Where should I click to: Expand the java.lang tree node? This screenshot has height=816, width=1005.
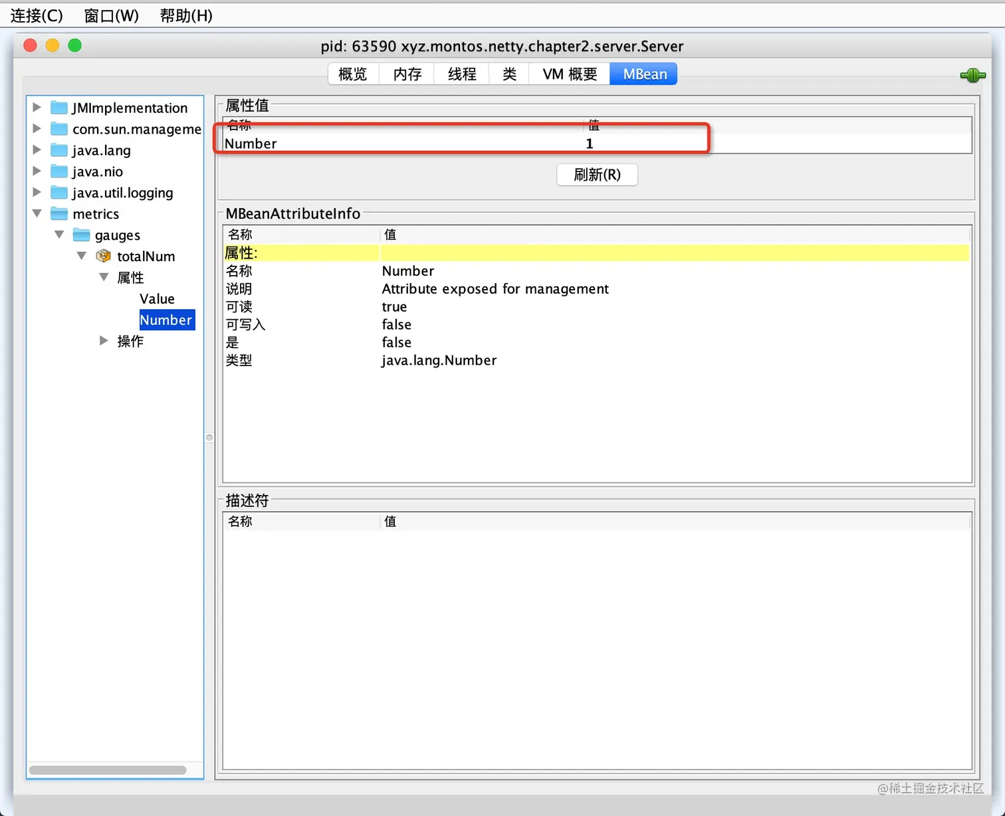(x=37, y=150)
